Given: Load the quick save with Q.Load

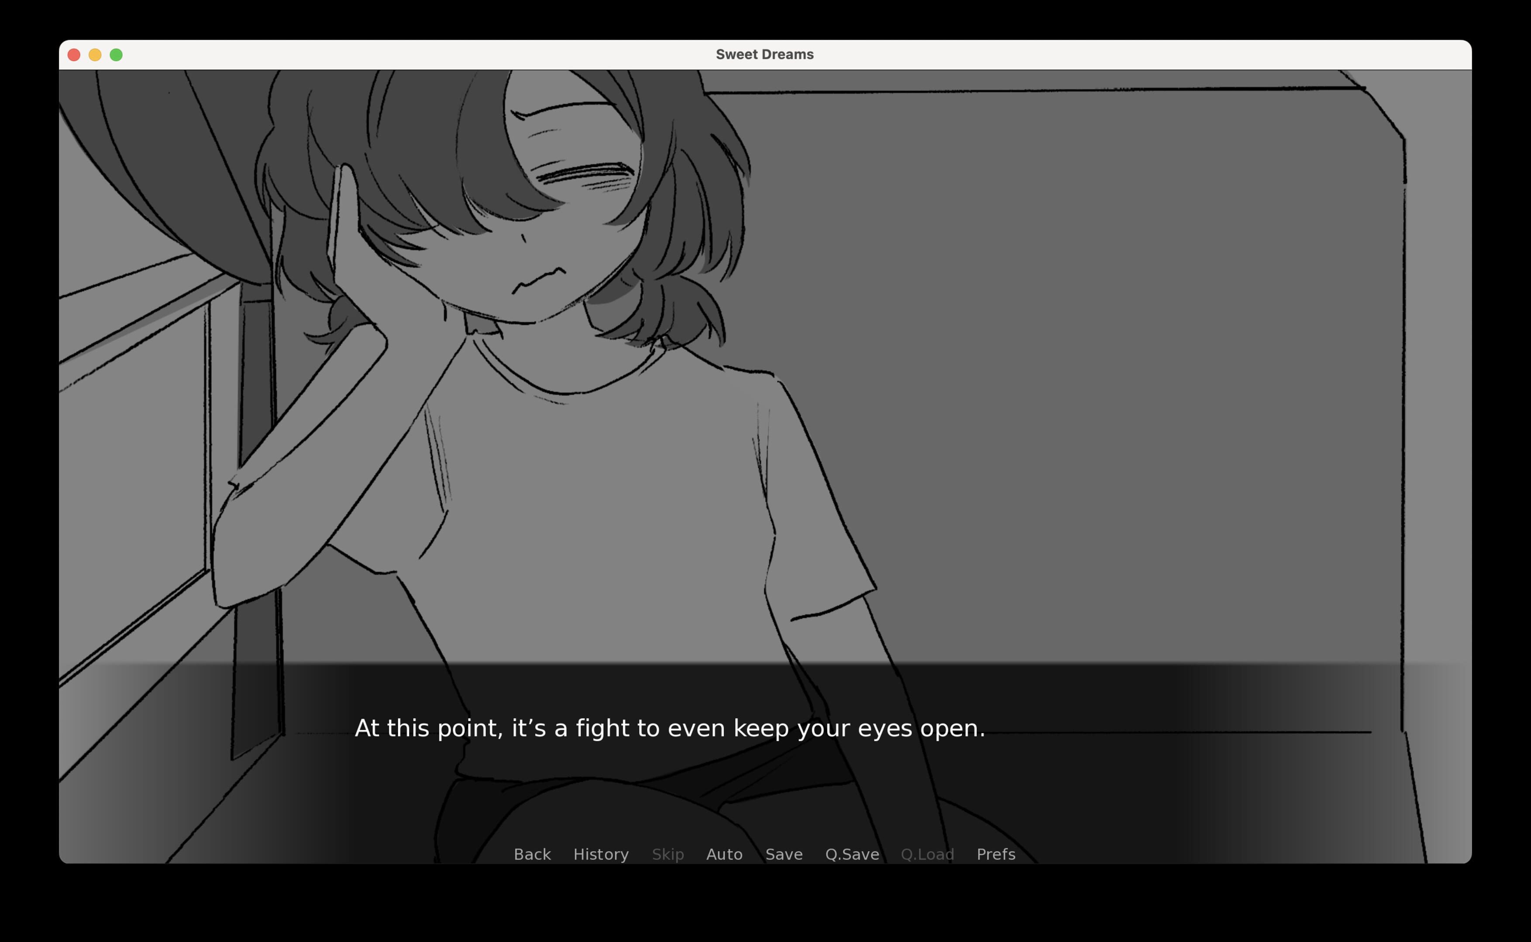Looking at the screenshot, I should (927, 854).
